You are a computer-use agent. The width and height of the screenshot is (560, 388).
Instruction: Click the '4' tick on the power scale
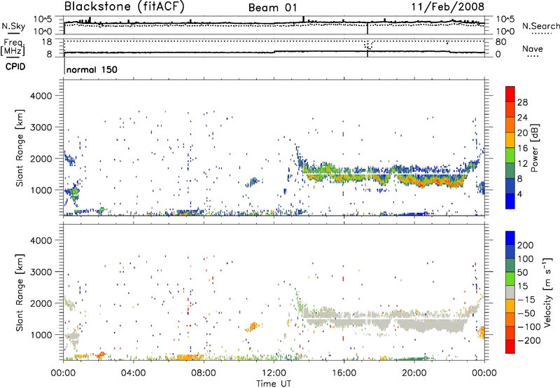pyautogui.click(x=519, y=194)
